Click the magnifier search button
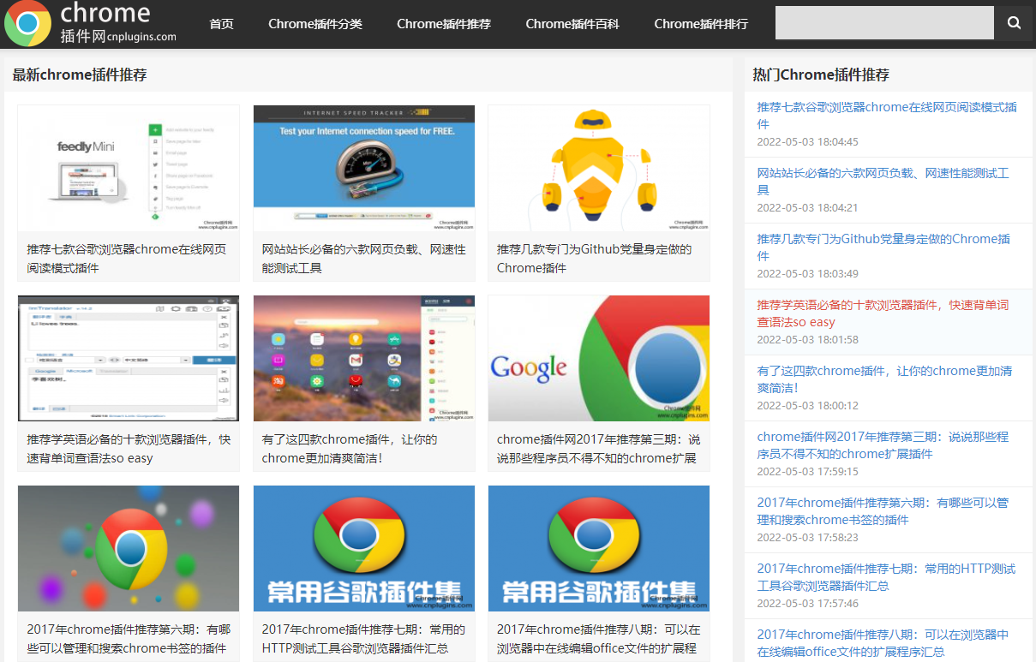The width and height of the screenshot is (1036, 662). click(1014, 23)
